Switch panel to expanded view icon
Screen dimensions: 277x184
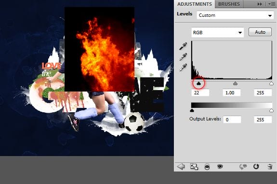pyautogui.click(x=194, y=167)
